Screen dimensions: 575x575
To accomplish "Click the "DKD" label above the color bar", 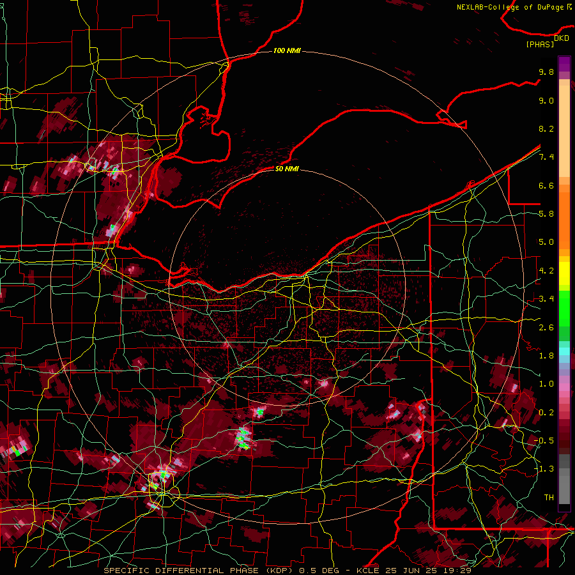I will [562, 38].
